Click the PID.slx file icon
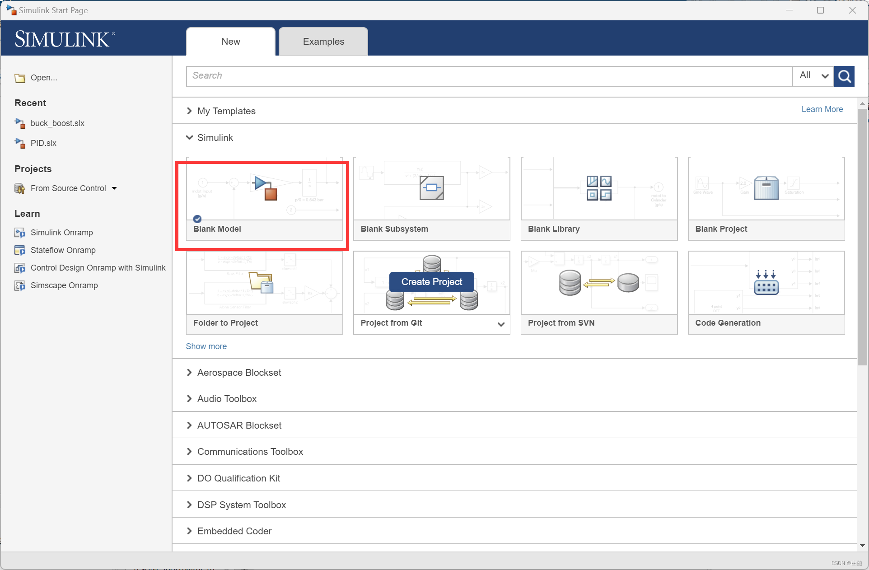 point(19,143)
